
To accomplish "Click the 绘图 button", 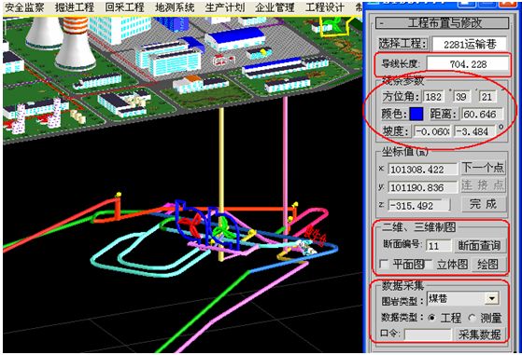I will coord(487,265).
